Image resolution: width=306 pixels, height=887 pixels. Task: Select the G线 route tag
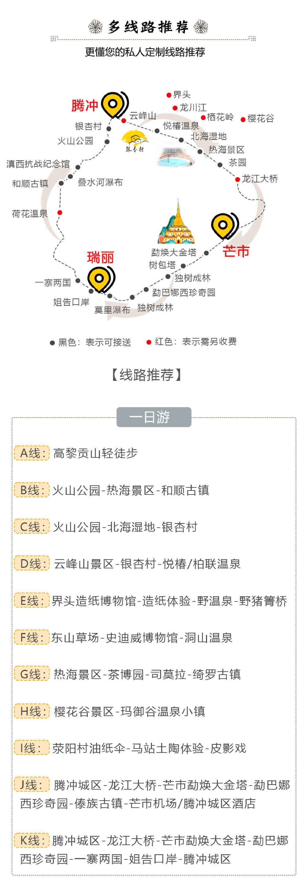pos(32,674)
